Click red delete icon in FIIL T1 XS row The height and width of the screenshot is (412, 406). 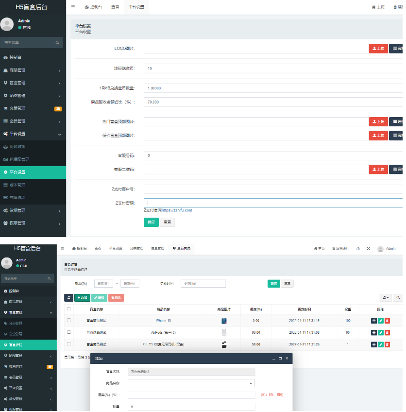coord(388,344)
